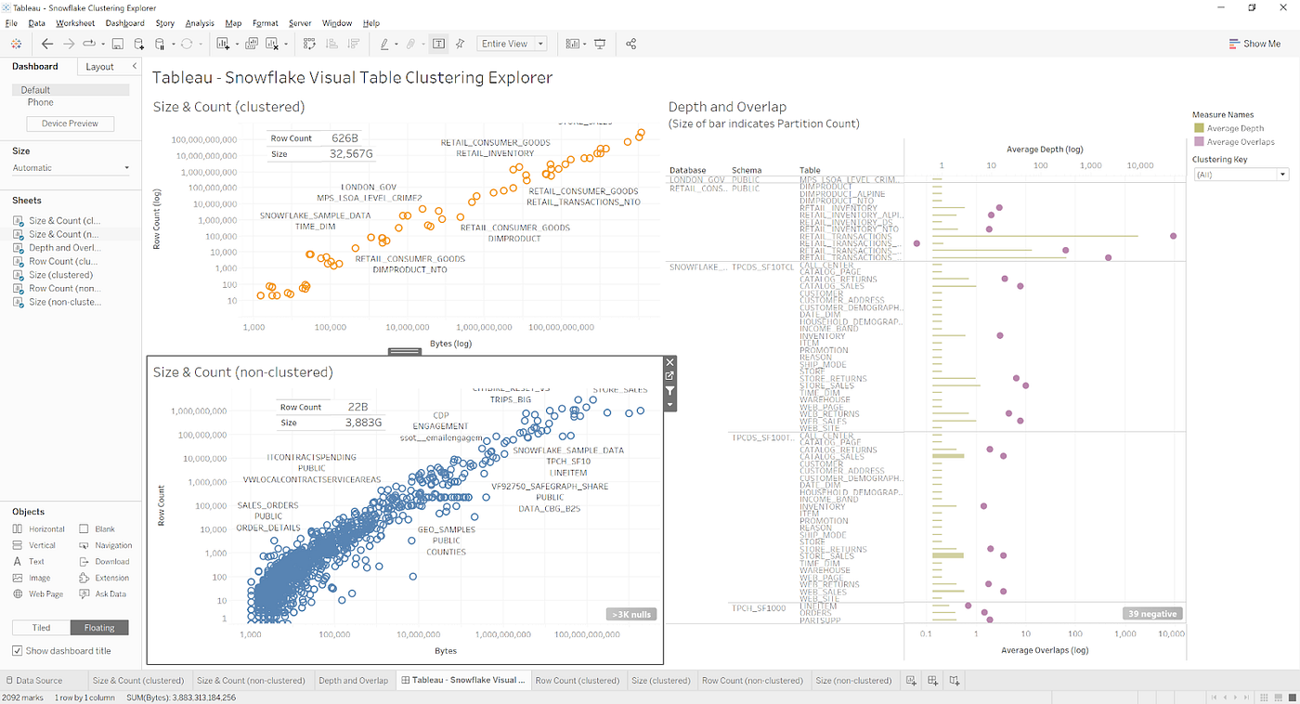Click the Average Depth legend color swatch
Image resolution: width=1300 pixels, height=704 pixels.
(1199, 128)
